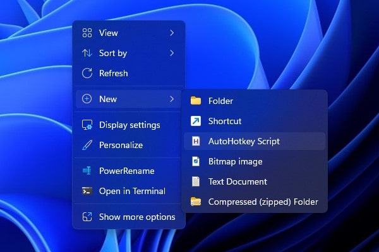
Task: Create a new Text Document
Action: [255, 181]
